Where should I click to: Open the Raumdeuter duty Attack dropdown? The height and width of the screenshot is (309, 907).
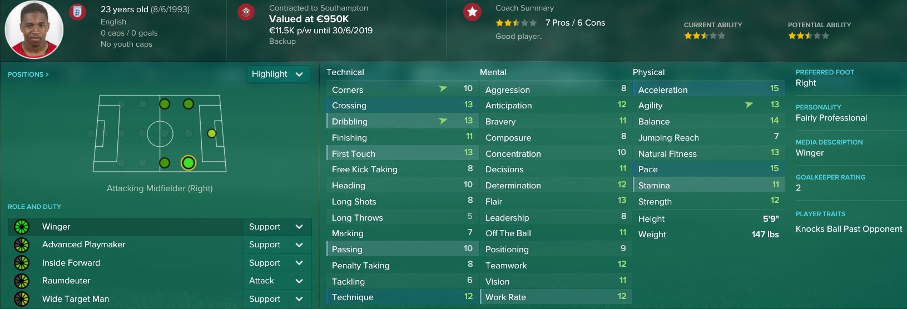click(276, 281)
